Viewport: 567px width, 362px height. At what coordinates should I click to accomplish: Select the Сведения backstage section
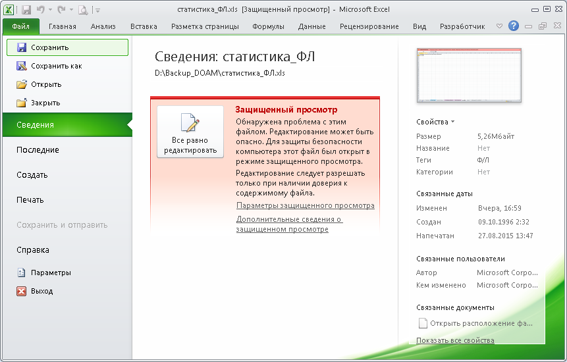tap(67, 124)
